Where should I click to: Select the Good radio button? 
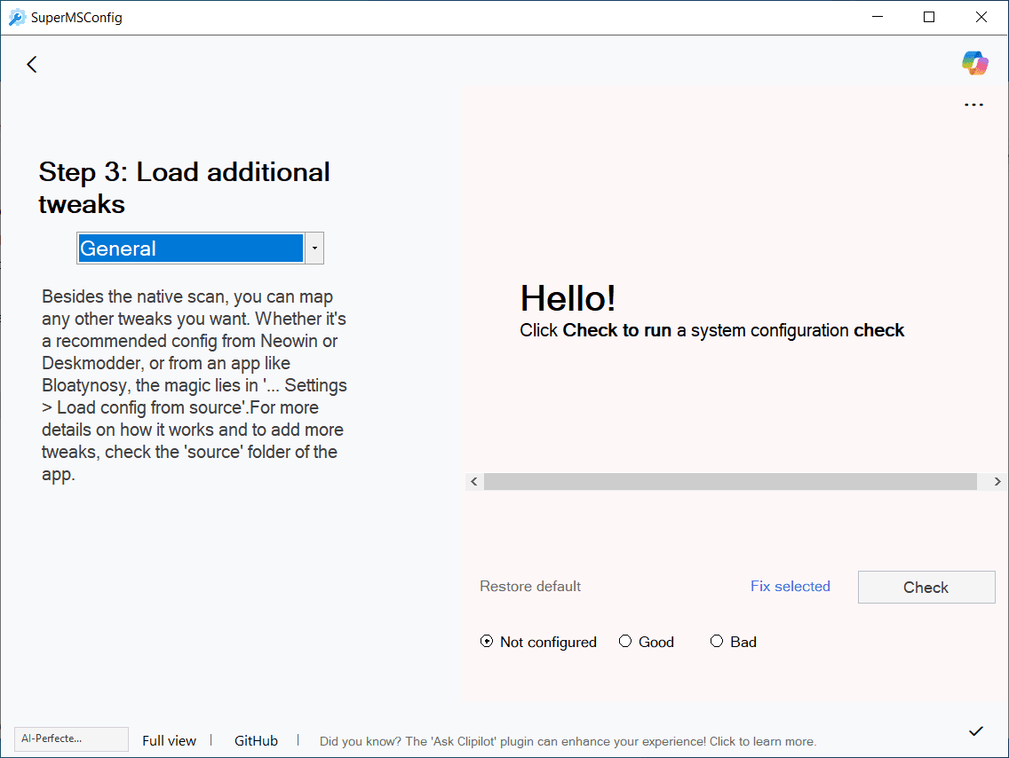pos(625,642)
